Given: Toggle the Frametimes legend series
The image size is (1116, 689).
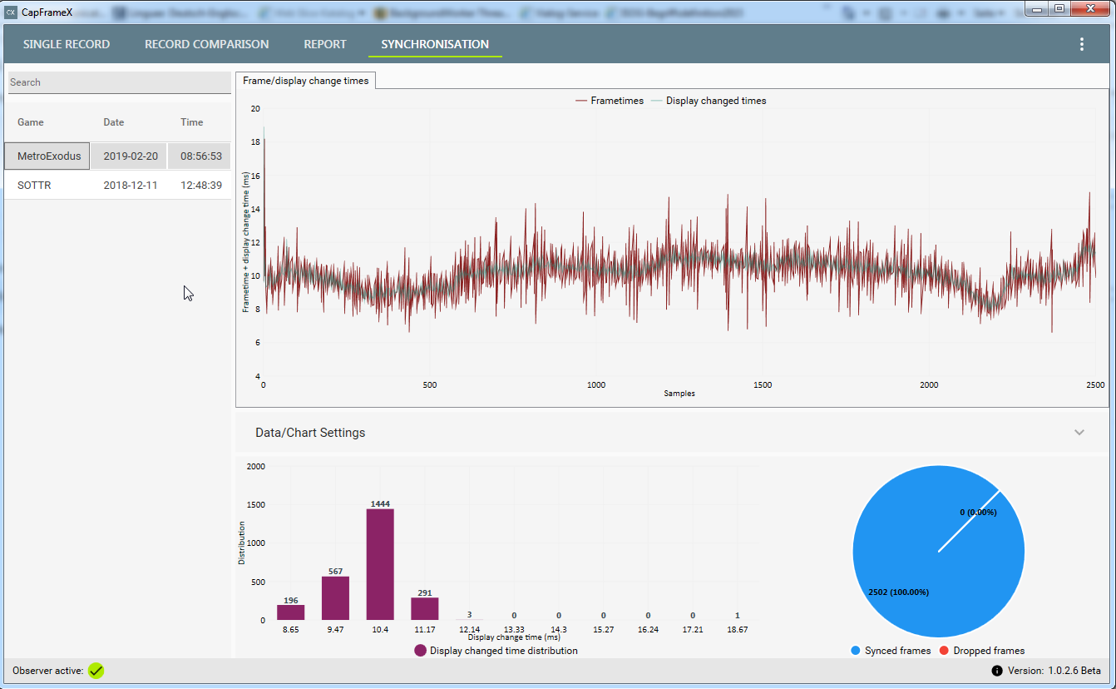Looking at the screenshot, I should click(x=609, y=101).
